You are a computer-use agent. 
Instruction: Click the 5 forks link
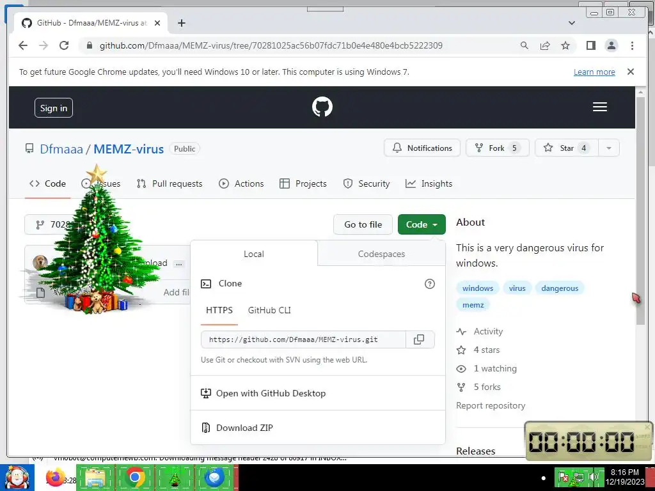[x=478, y=387]
